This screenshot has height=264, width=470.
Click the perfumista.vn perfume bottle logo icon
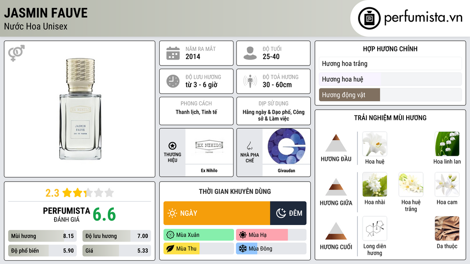[x=369, y=18]
